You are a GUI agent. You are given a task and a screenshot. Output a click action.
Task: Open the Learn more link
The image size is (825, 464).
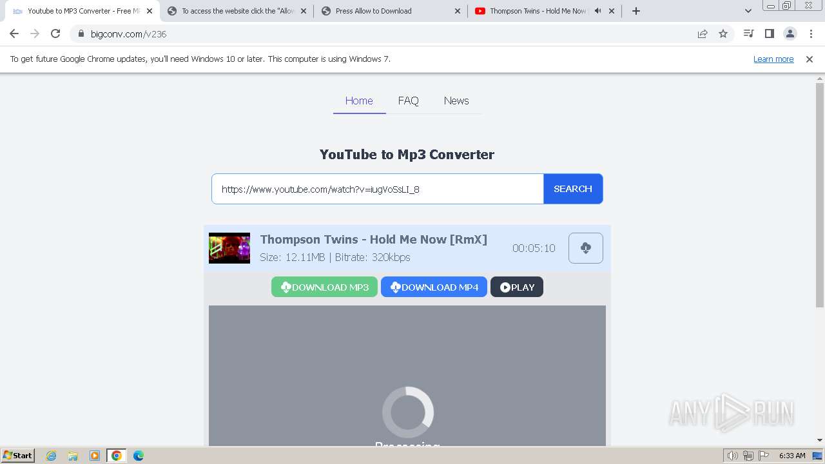773,59
